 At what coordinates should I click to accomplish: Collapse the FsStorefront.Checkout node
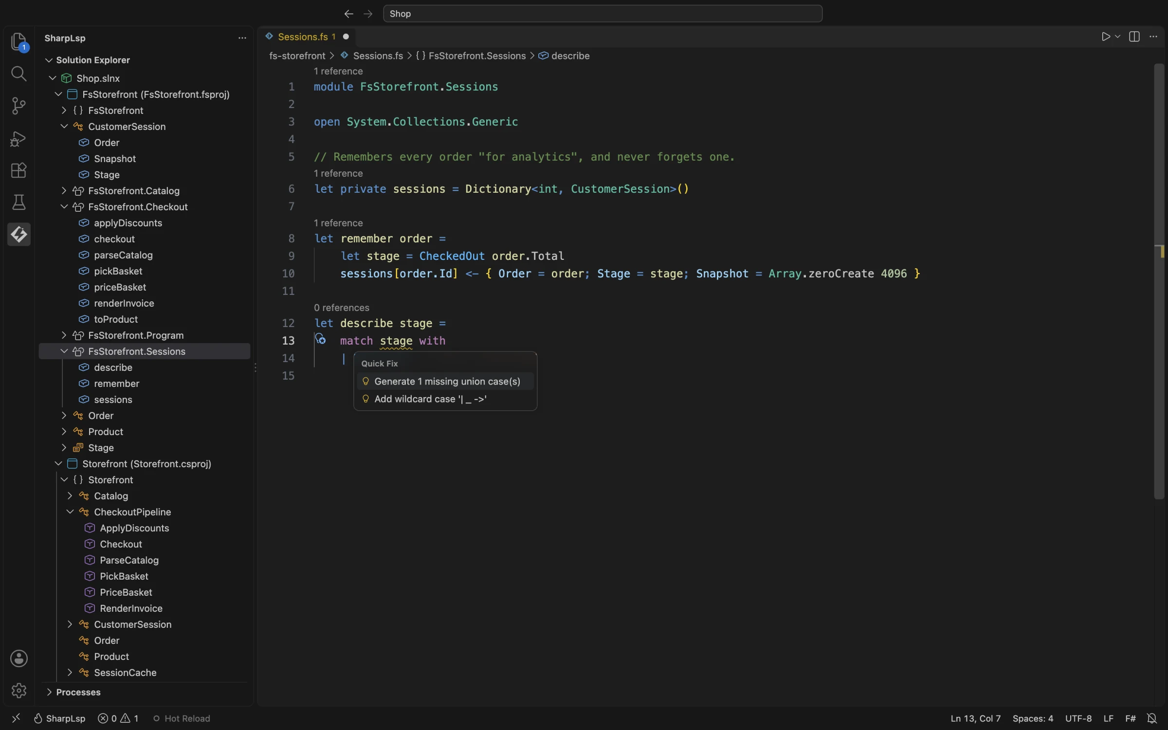click(64, 207)
